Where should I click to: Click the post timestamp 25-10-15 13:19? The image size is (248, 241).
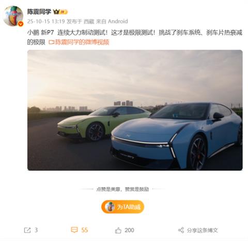[46, 21]
